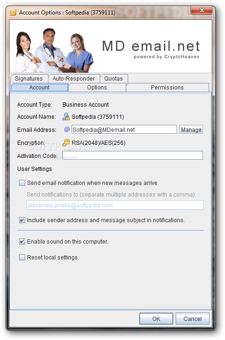Click the gold key icon beside Encryption

coord(66,143)
